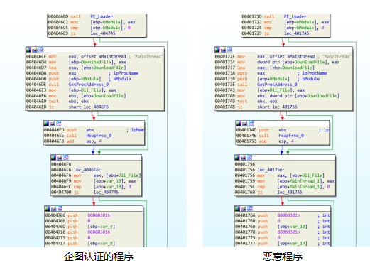
Task: Click jz short loc_4046F6 at 004046EB
Action: tap(67, 107)
